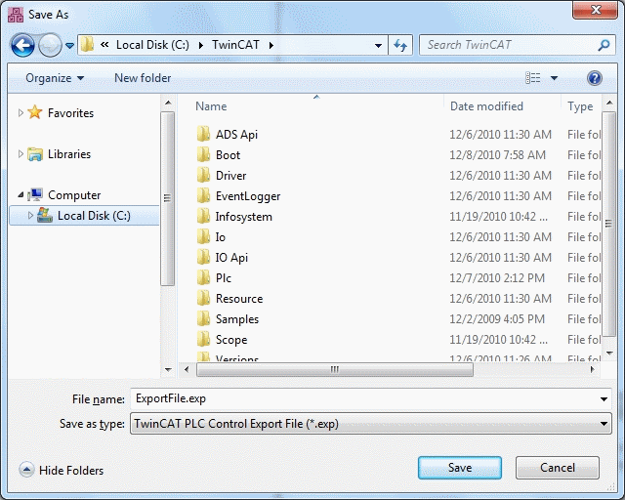The width and height of the screenshot is (625, 500).
Task: Select TwinCAT in the address breadcrumb
Action: (235, 45)
